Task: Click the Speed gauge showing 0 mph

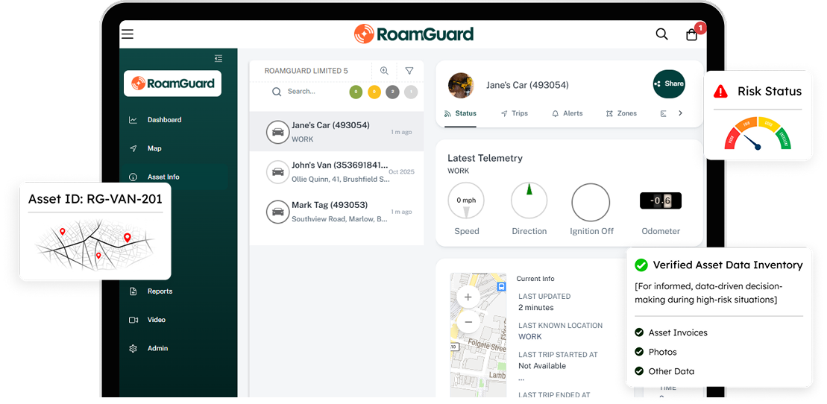Action: click(466, 201)
